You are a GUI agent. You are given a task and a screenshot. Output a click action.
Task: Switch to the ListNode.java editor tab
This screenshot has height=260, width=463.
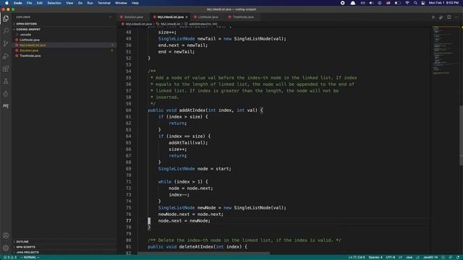[208, 17]
